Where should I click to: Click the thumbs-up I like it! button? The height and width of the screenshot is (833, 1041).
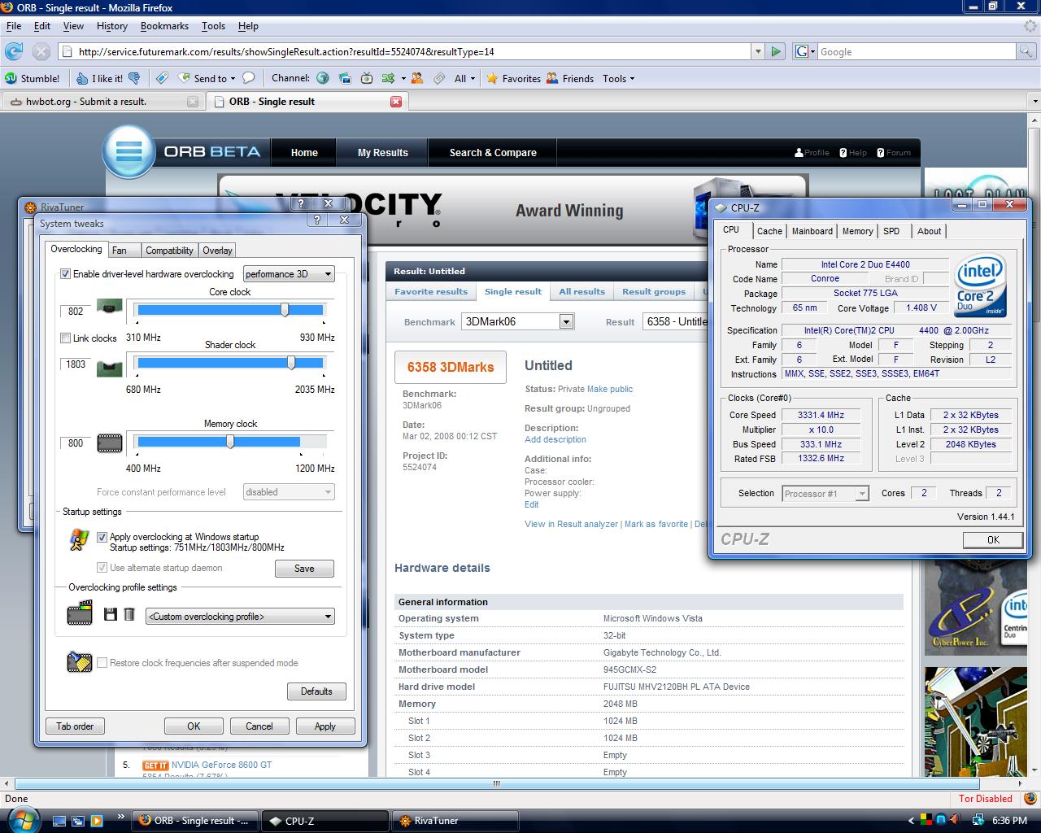(x=99, y=78)
